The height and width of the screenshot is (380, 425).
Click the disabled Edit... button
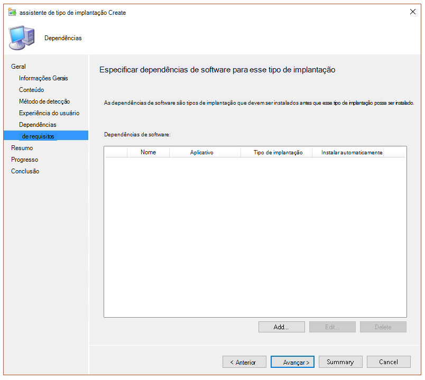pyautogui.click(x=332, y=327)
